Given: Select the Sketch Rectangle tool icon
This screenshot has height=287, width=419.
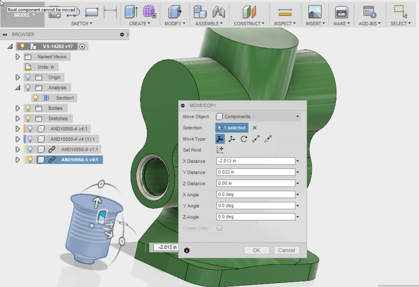Looking at the screenshot, I should coord(92,12).
